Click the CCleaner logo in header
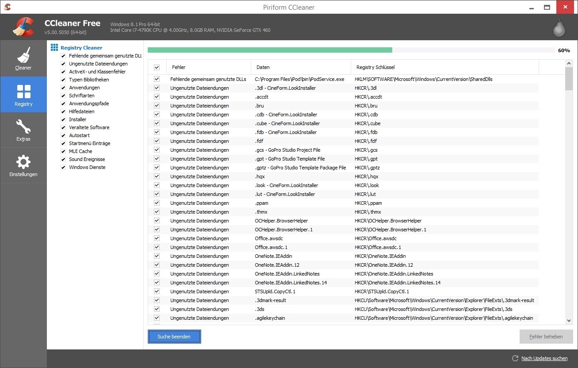The height and width of the screenshot is (368, 578). [x=23, y=27]
